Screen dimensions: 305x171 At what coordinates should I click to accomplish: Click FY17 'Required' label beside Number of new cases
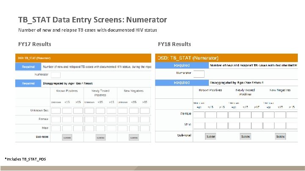coord(28,67)
